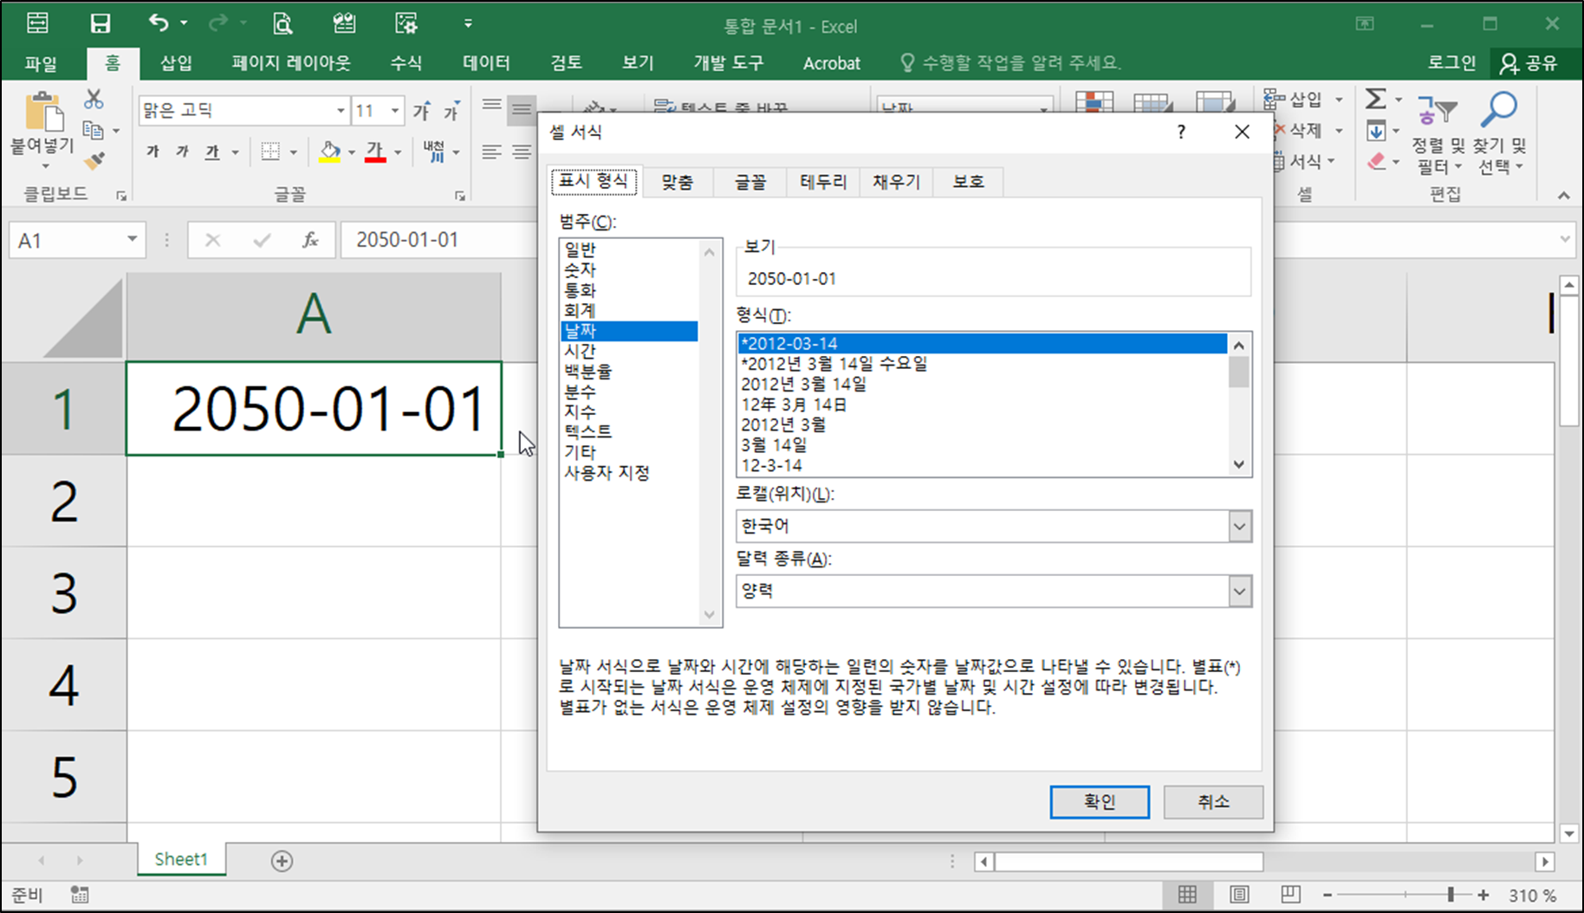Click the AutoSum sigma icon
1584x913 pixels.
point(1375,98)
